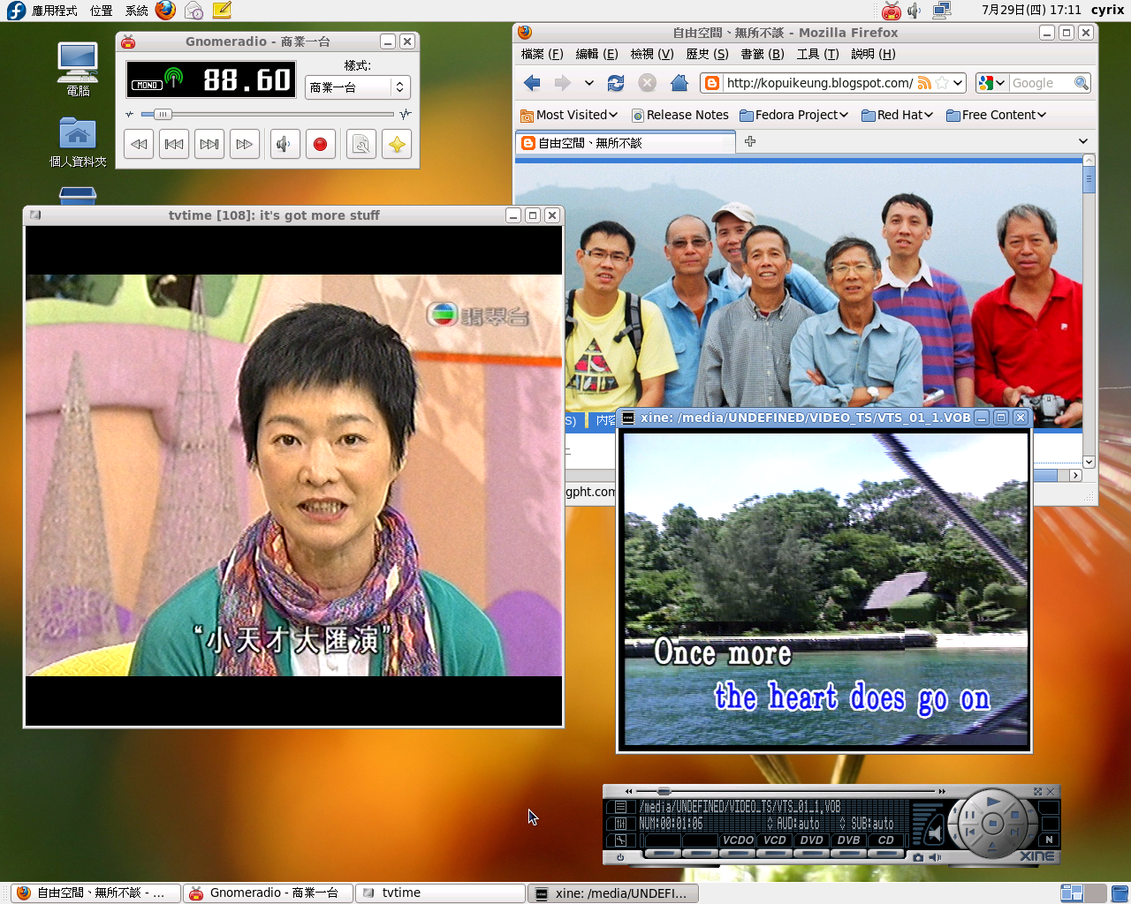Click the Google search input field
The width and height of the screenshot is (1131, 904).
[x=1041, y=83]
